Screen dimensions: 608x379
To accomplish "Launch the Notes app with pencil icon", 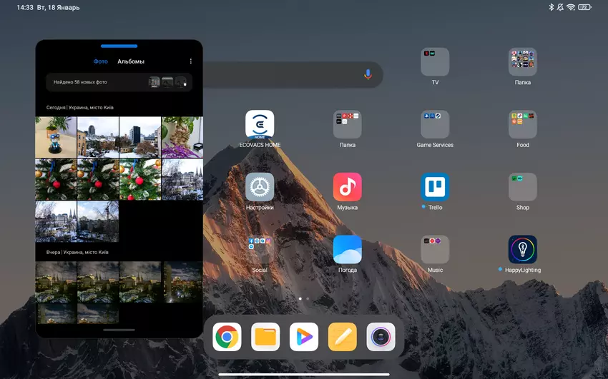I will point(342,337).
